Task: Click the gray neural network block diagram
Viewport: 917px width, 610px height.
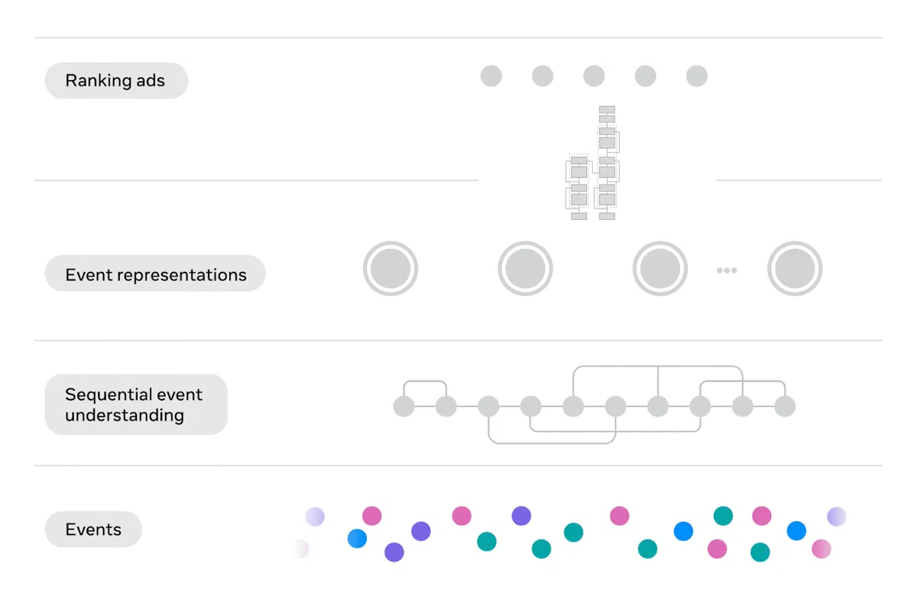Action: [x=593, y=163]
